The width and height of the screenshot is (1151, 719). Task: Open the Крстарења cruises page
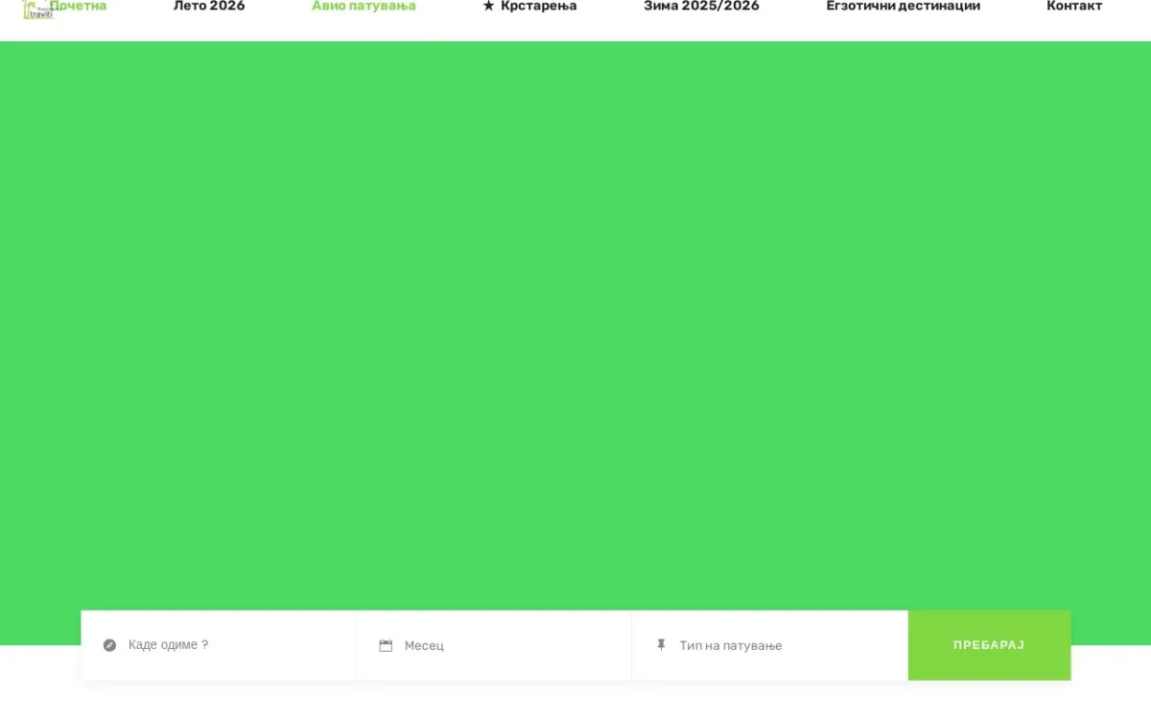[x=538, y=6]
